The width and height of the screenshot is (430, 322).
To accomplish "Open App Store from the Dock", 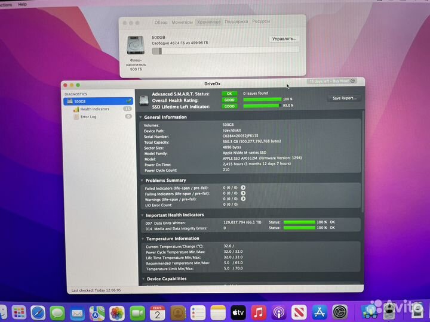I will [x=320, y=312].
